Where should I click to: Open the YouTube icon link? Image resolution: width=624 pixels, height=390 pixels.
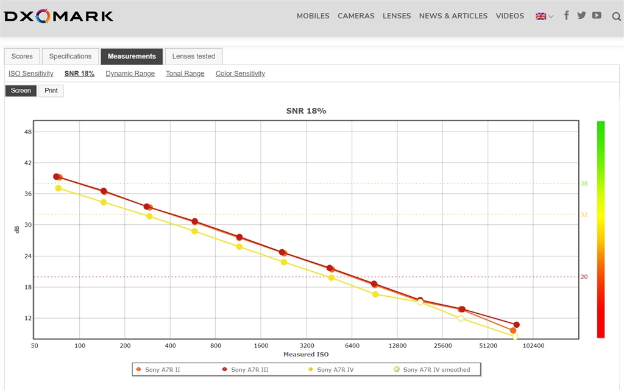pyautogui.click(x=597, y=15)
